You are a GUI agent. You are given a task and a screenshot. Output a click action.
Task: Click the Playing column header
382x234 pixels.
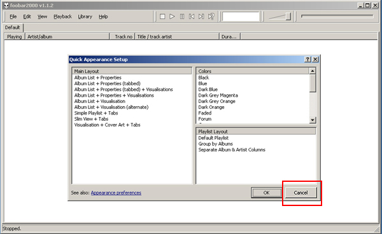(x=15, y=37)
